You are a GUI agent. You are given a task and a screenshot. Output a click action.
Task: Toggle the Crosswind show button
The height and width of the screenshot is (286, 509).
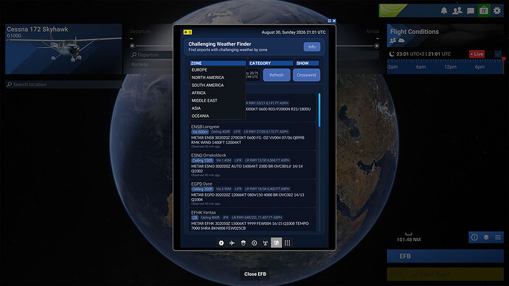pyautogui.click(x=306, y=75)
